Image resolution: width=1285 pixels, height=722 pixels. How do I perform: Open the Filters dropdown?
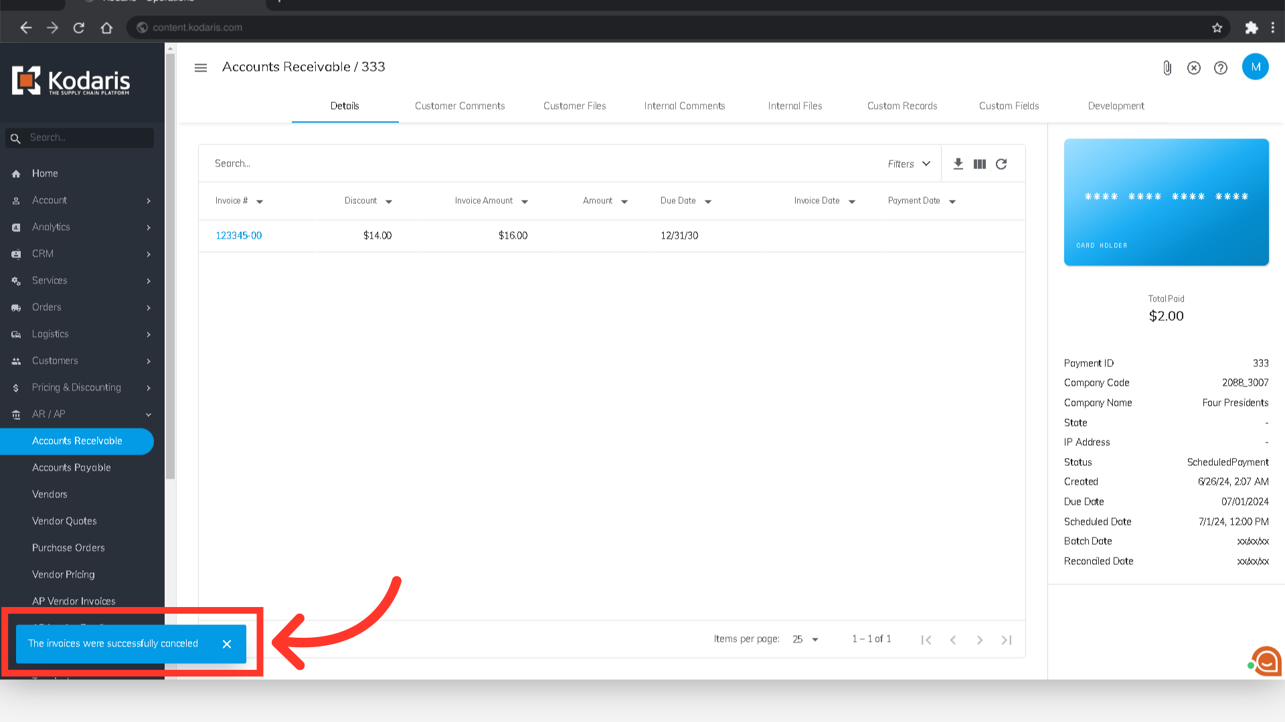pos(908,164)
